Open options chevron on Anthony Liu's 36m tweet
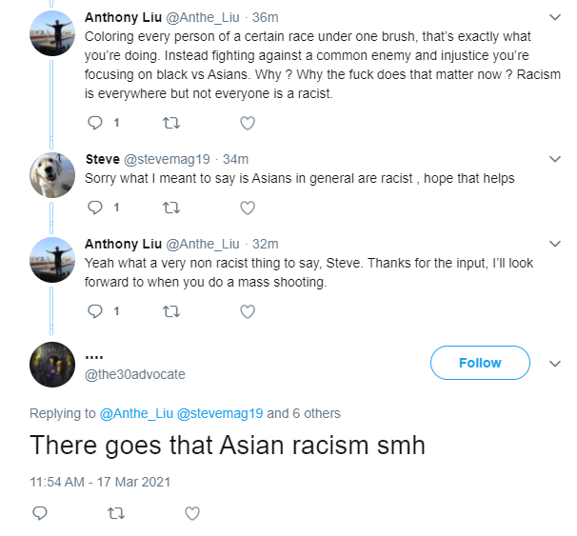This screenshot has width=577, height=536. pos(555,17)
